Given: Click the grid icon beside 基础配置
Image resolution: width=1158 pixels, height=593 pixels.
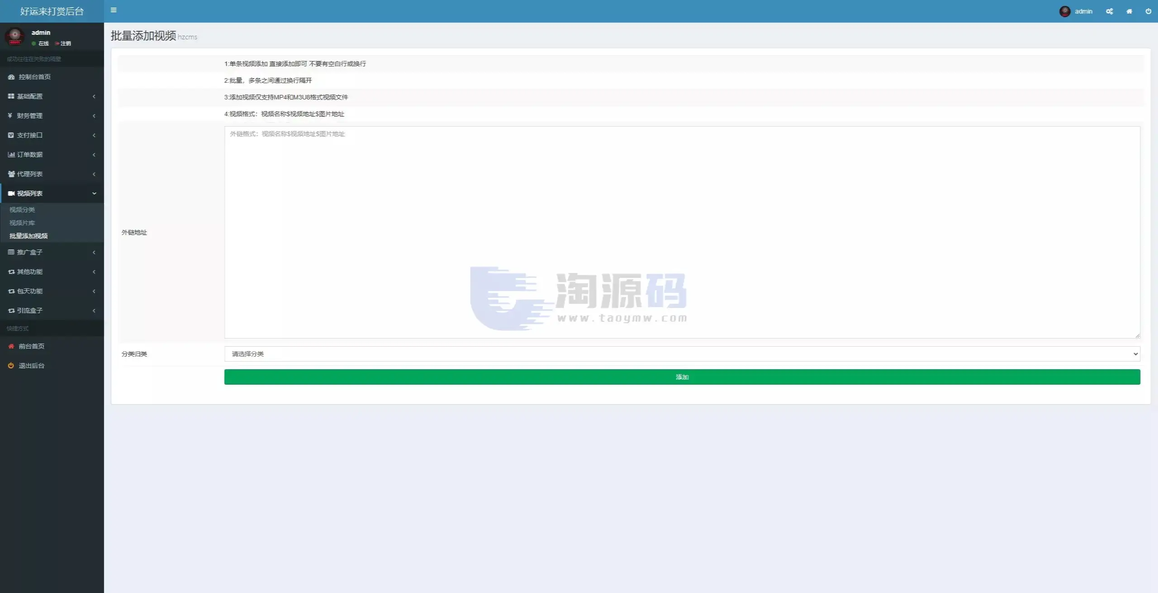Looking at the screenshot, I should click(x=11, y=96).
